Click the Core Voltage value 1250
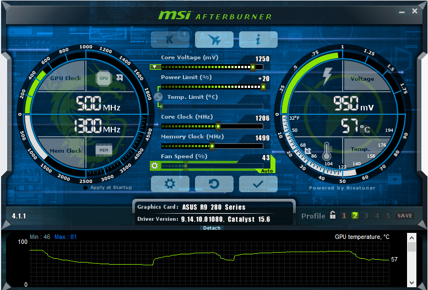This screenshot has height=290, width=428. point(262,59)
